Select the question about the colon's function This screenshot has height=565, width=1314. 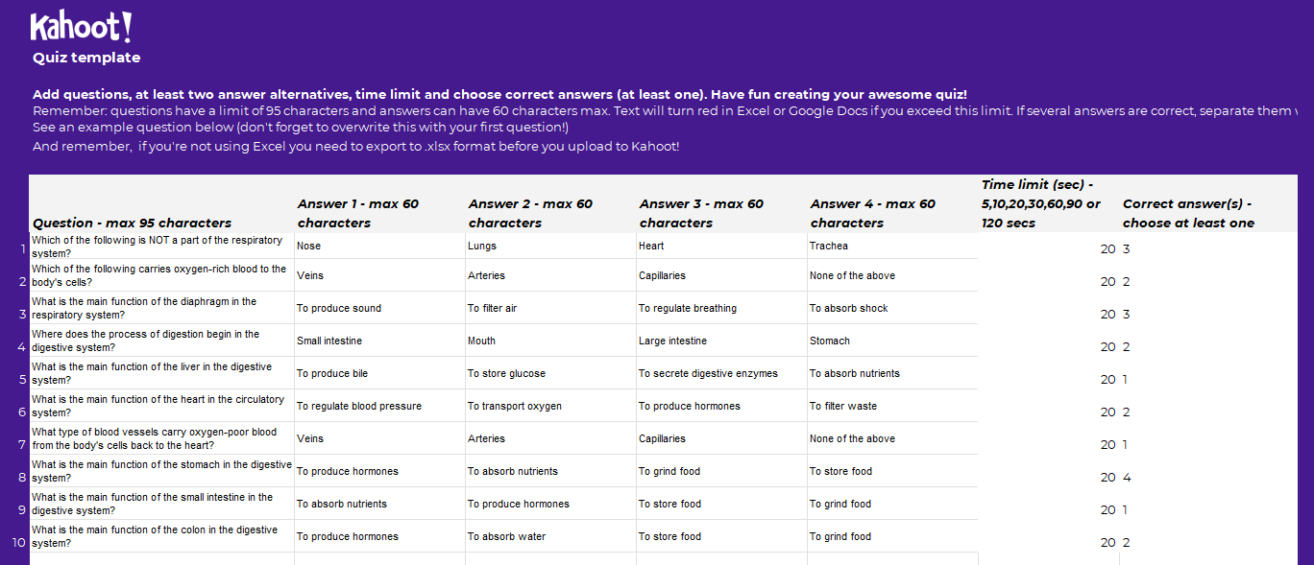click(160, 536)
